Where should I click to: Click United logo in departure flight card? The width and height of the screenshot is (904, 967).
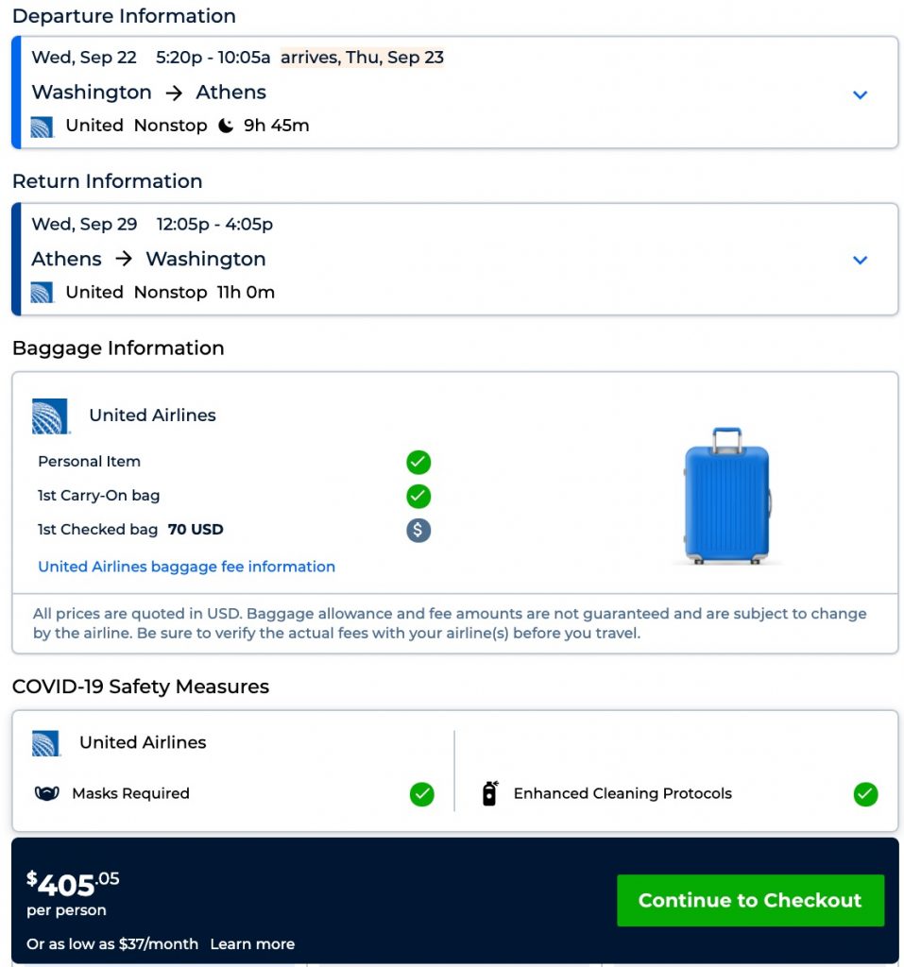pos(42,126)
